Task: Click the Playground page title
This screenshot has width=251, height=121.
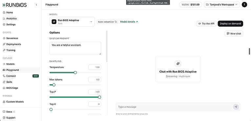Action: tap(52, 5)
